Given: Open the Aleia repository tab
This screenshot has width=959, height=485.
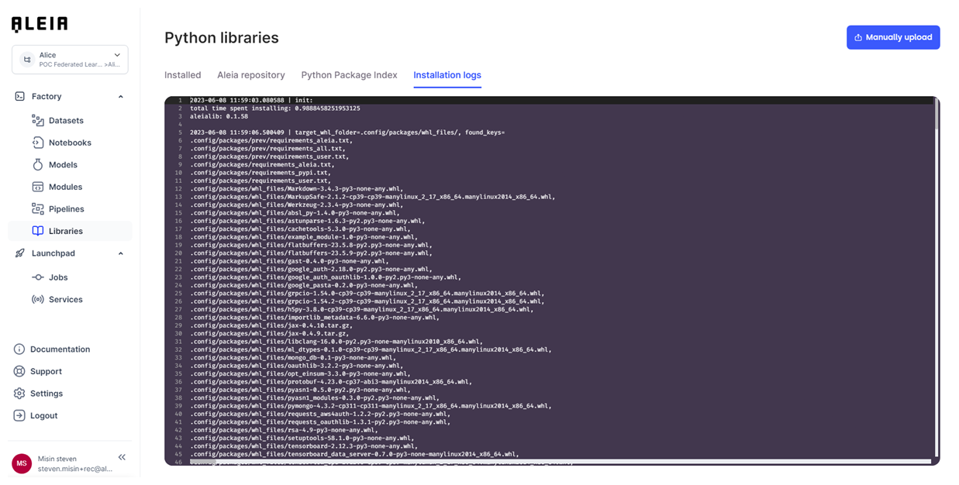Looking at the screenshot, I should tap(251, 75).
